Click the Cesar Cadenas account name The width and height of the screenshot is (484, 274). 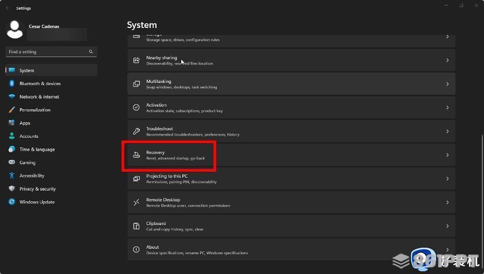click(44, 26)
